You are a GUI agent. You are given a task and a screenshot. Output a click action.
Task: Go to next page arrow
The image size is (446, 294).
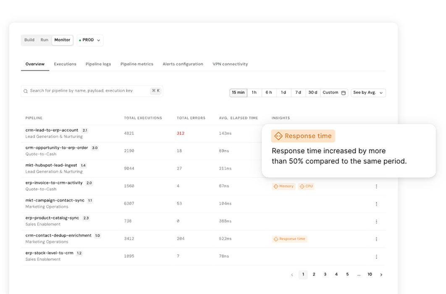pos(381,275)
